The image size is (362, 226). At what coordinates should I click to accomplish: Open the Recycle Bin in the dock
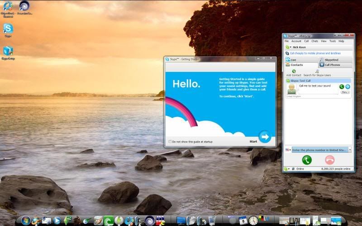pos(212,221)
